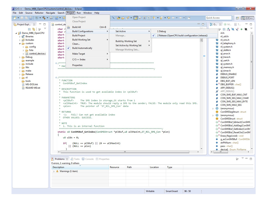Open the Outline view menu arrow
Viewport: 267px width, 201px height.
pos(251,29)
